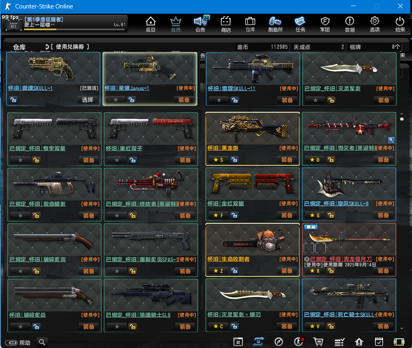This screenshot has height=348, width=412.
Task: Toggle favorite star on 星爆Janus-1
Action: click(x=116, y=100)
